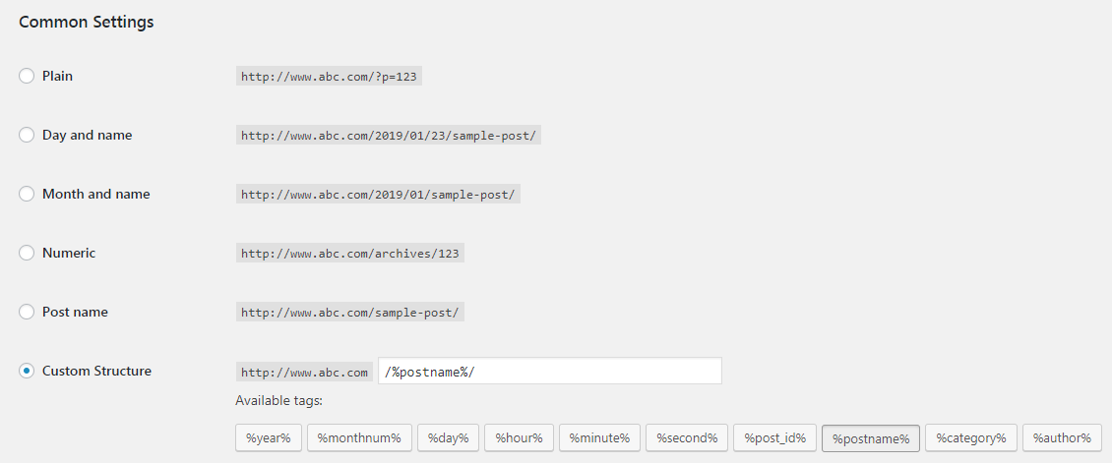
Task: Select the Custom Structure radio button
Action: click(27, 371)
